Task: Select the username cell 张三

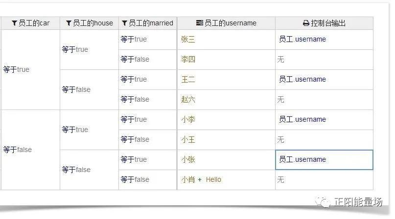Action: click(188, 39)
